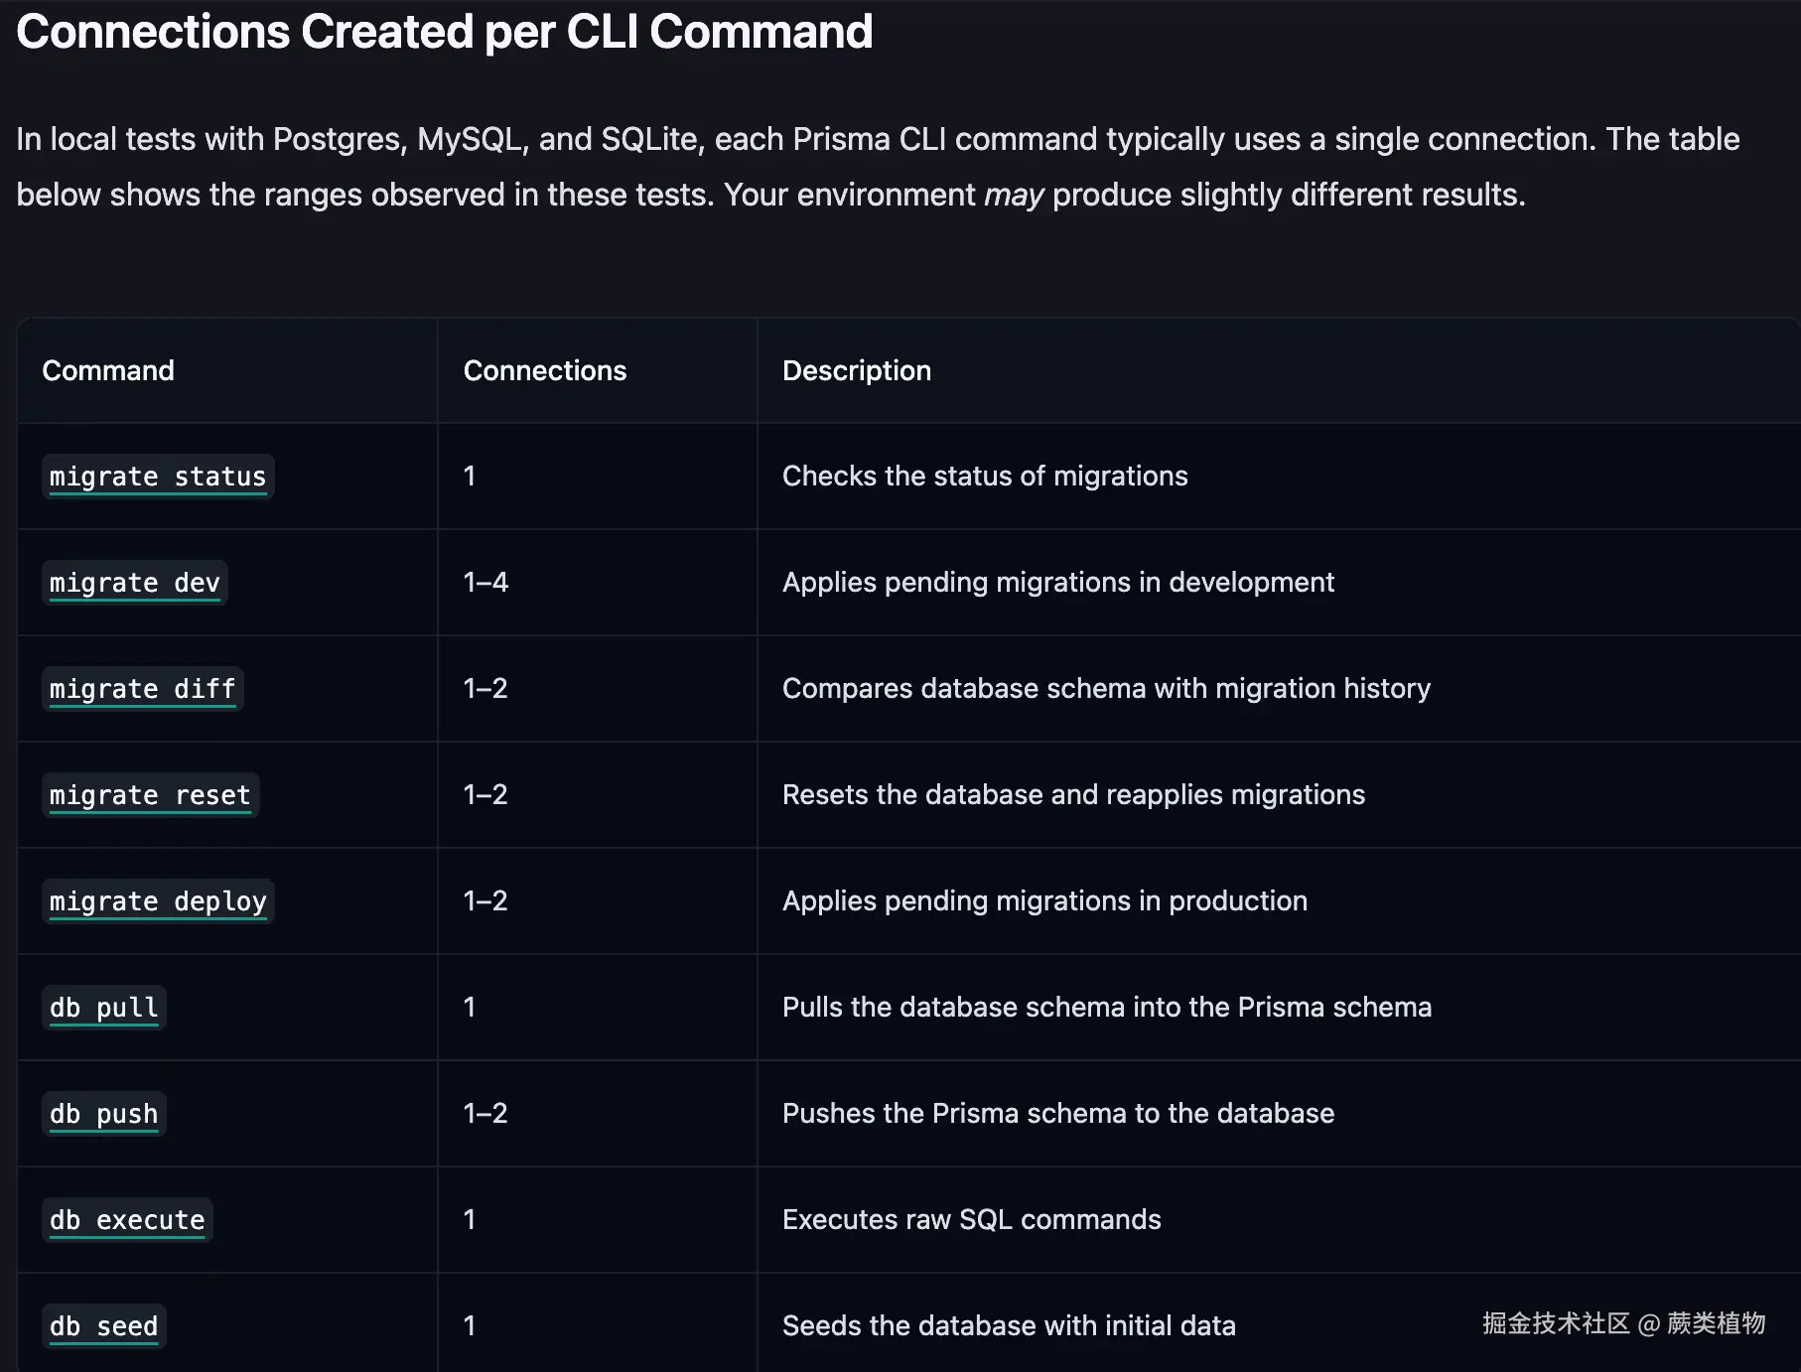Open the migrate deploy command link

158,901
